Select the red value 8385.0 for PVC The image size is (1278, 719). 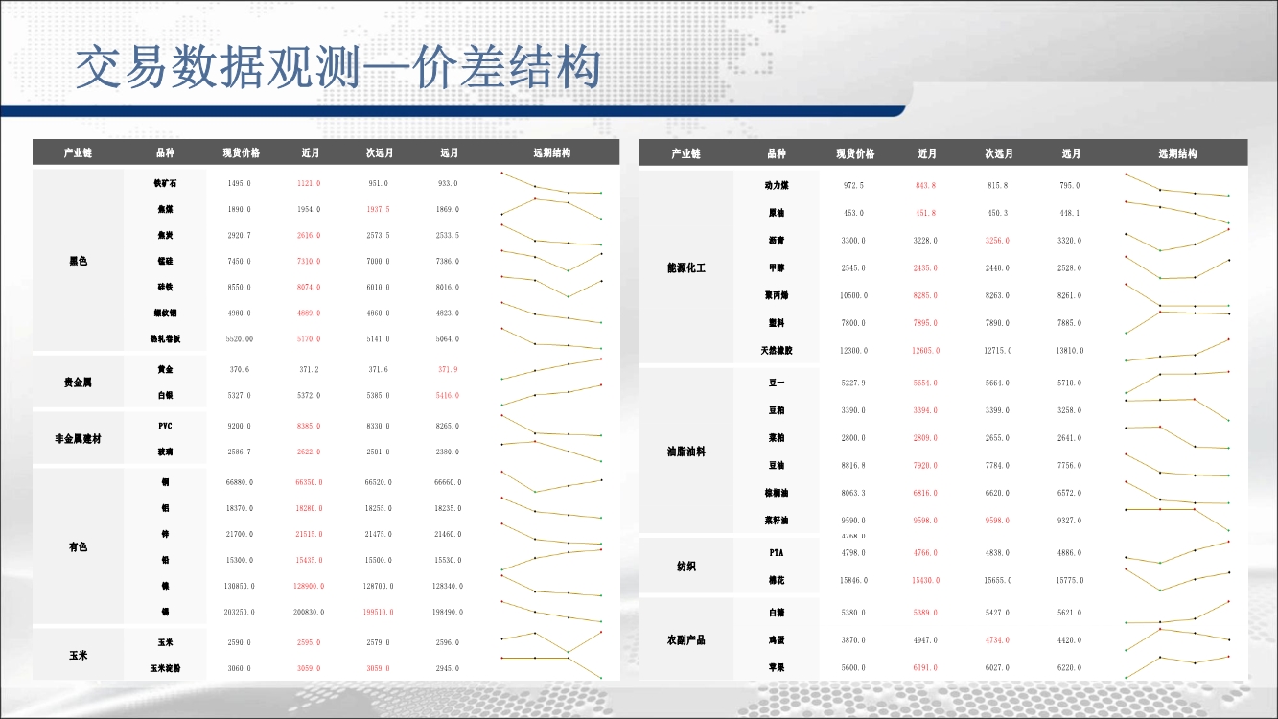click(x=309, y=425)
